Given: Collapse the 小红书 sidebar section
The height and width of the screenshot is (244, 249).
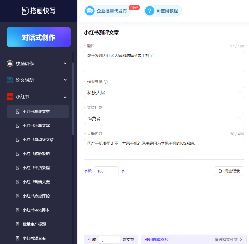Looking at the screenshot, I should [x=65, y=97].
